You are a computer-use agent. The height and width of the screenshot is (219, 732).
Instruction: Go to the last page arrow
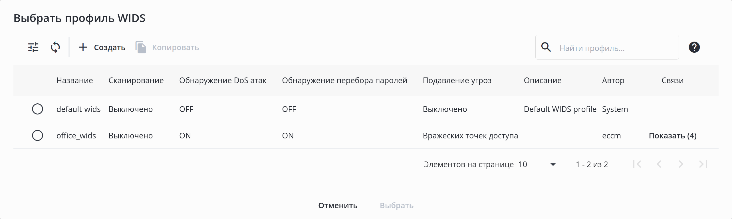(703, 164)
